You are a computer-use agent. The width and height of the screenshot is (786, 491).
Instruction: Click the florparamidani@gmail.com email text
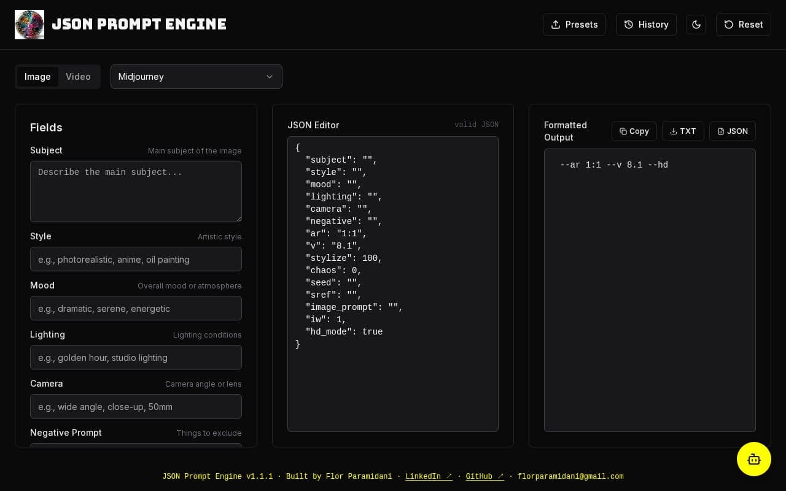coord(570,476)
